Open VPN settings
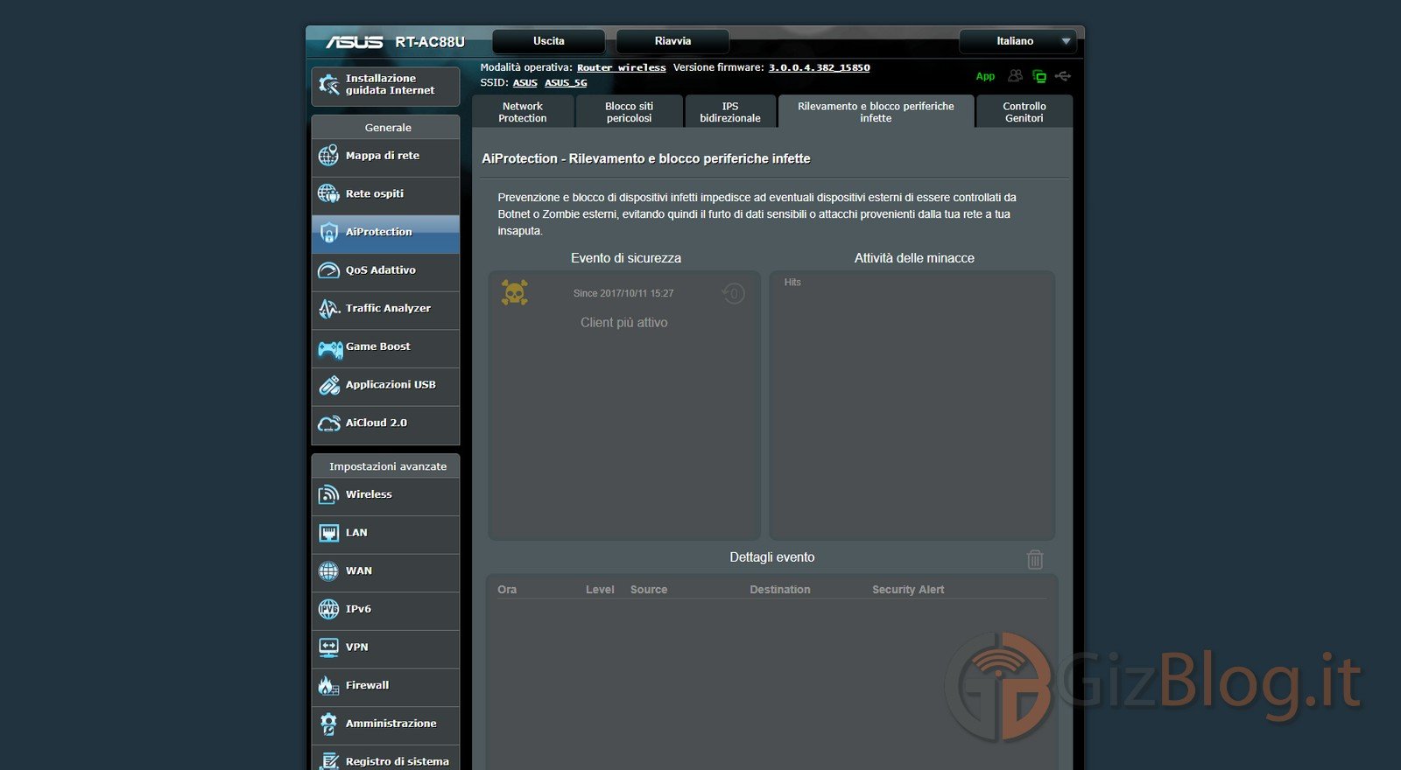The width and height of the screenshot is (1401, 770). pos(385,647)
